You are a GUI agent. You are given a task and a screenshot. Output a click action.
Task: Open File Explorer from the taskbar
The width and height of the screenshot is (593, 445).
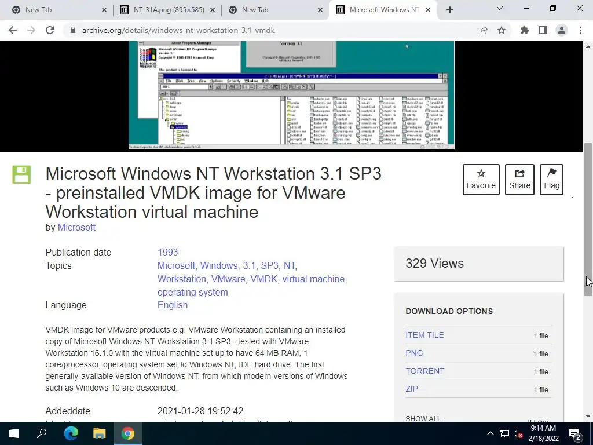click(100, 433)
